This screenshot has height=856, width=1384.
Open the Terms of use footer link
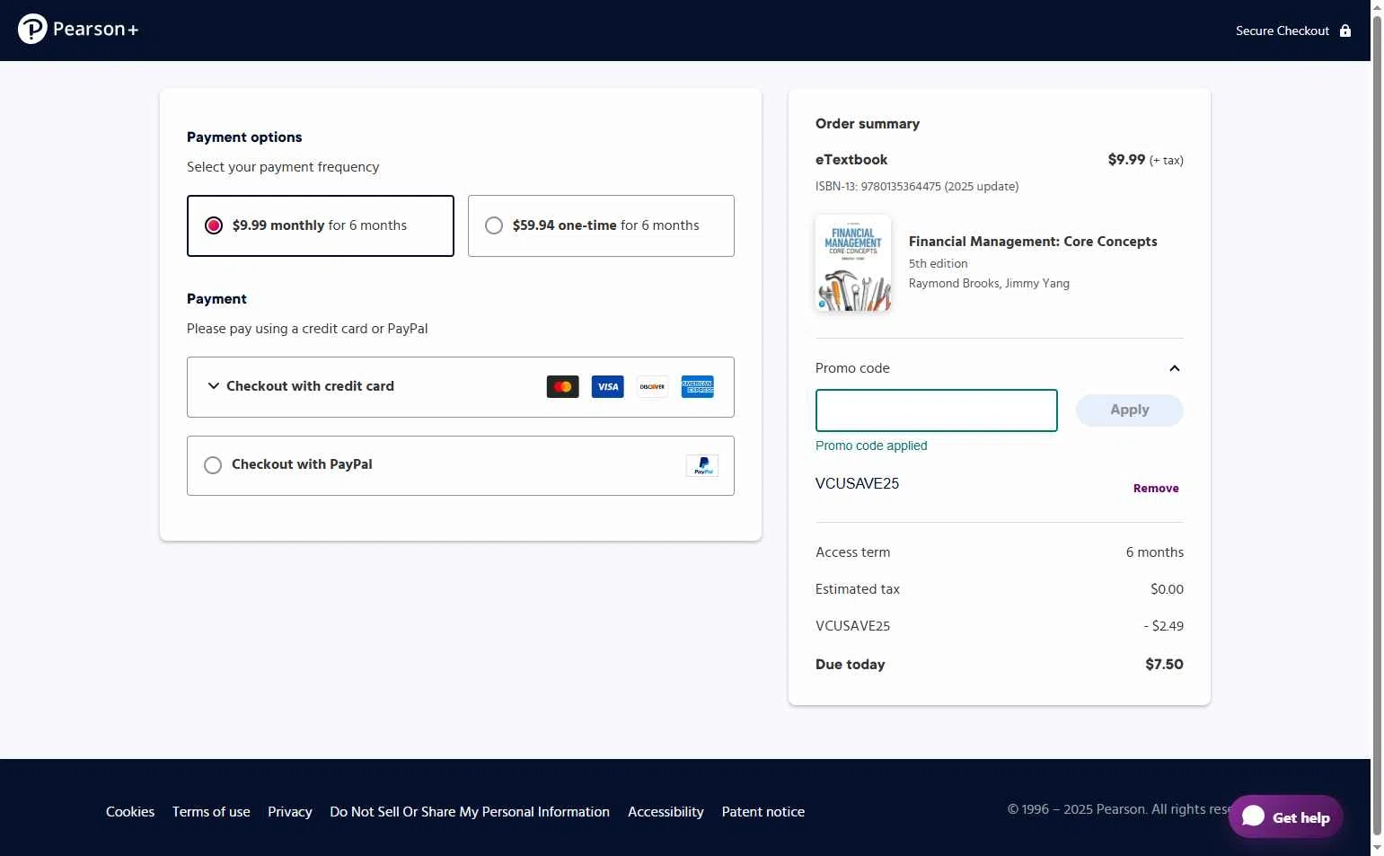coord(211,812)
